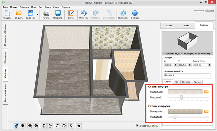Click first vertical tilt icon

(x=44, y=126)
